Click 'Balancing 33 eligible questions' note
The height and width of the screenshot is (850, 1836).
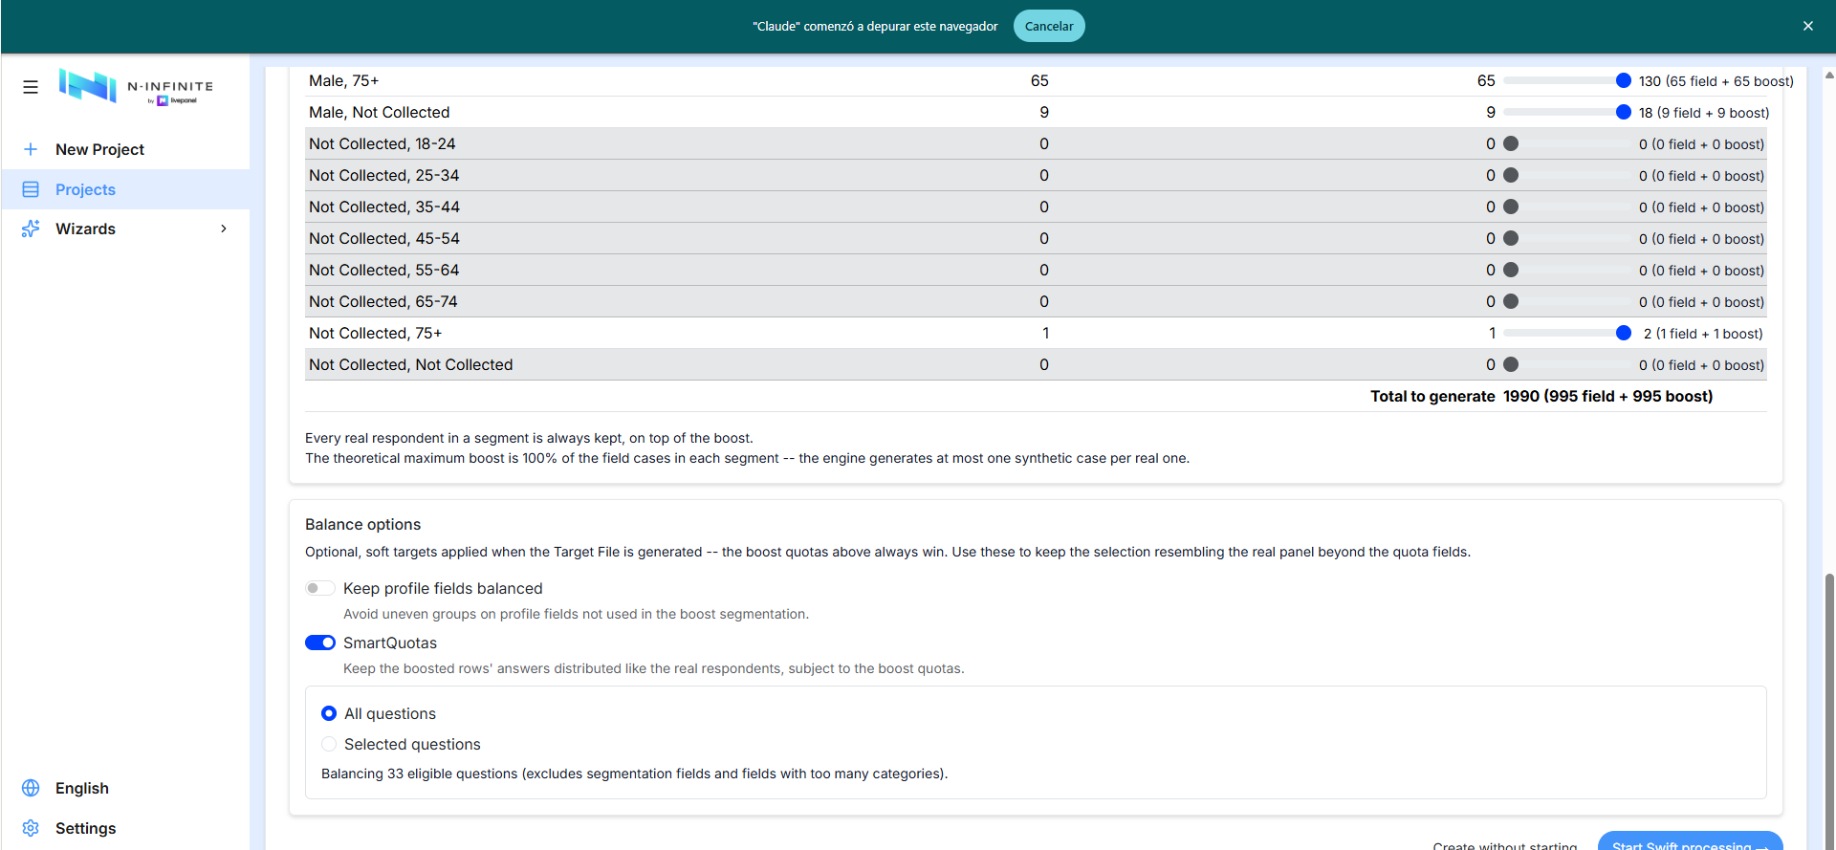click(635, 774)
